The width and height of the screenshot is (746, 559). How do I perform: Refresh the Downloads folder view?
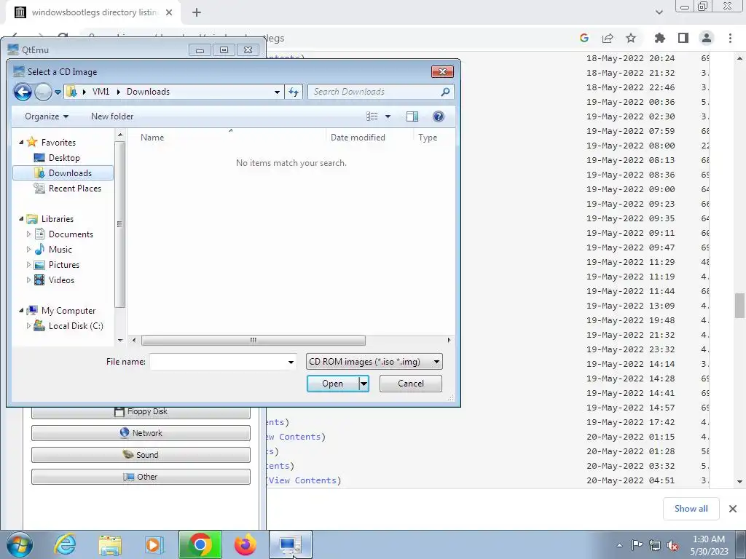click(x=294, y=92)
